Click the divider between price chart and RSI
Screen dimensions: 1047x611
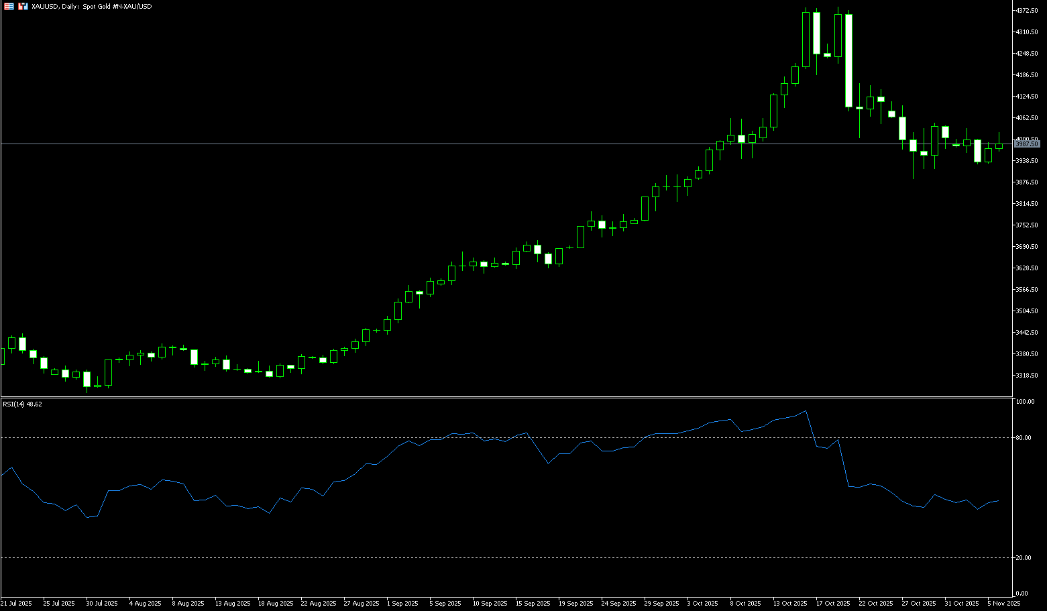click(503, 397)
